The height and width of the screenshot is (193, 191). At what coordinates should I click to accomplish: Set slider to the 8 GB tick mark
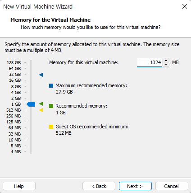[31, 86]
